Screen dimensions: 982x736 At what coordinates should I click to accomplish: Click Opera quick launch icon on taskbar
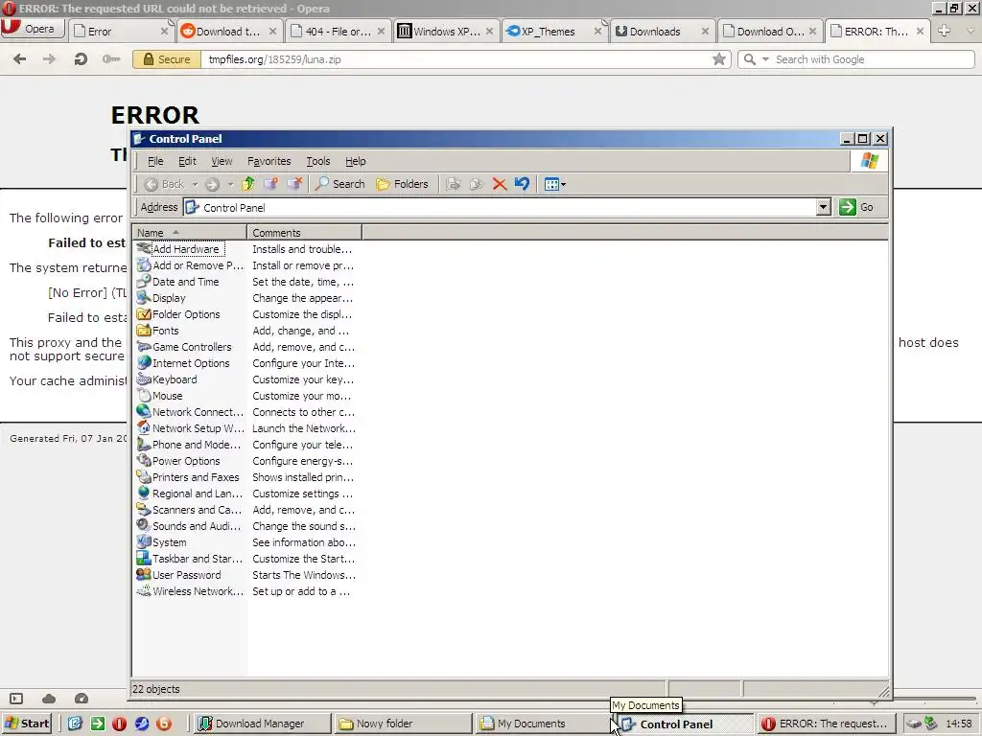pyautogui.click(x=119, y=724)
